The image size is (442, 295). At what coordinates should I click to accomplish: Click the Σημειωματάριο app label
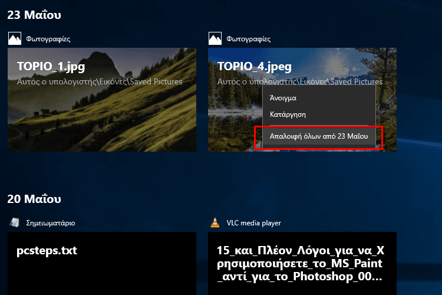51,223
